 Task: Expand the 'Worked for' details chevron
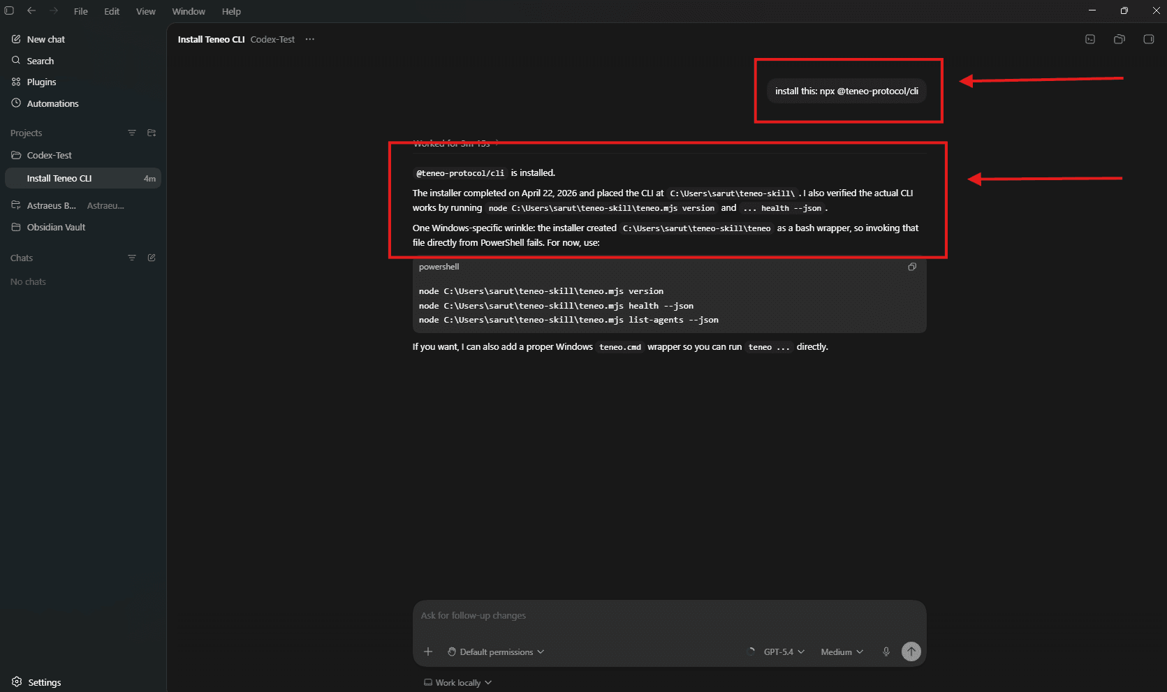(497, 143)
